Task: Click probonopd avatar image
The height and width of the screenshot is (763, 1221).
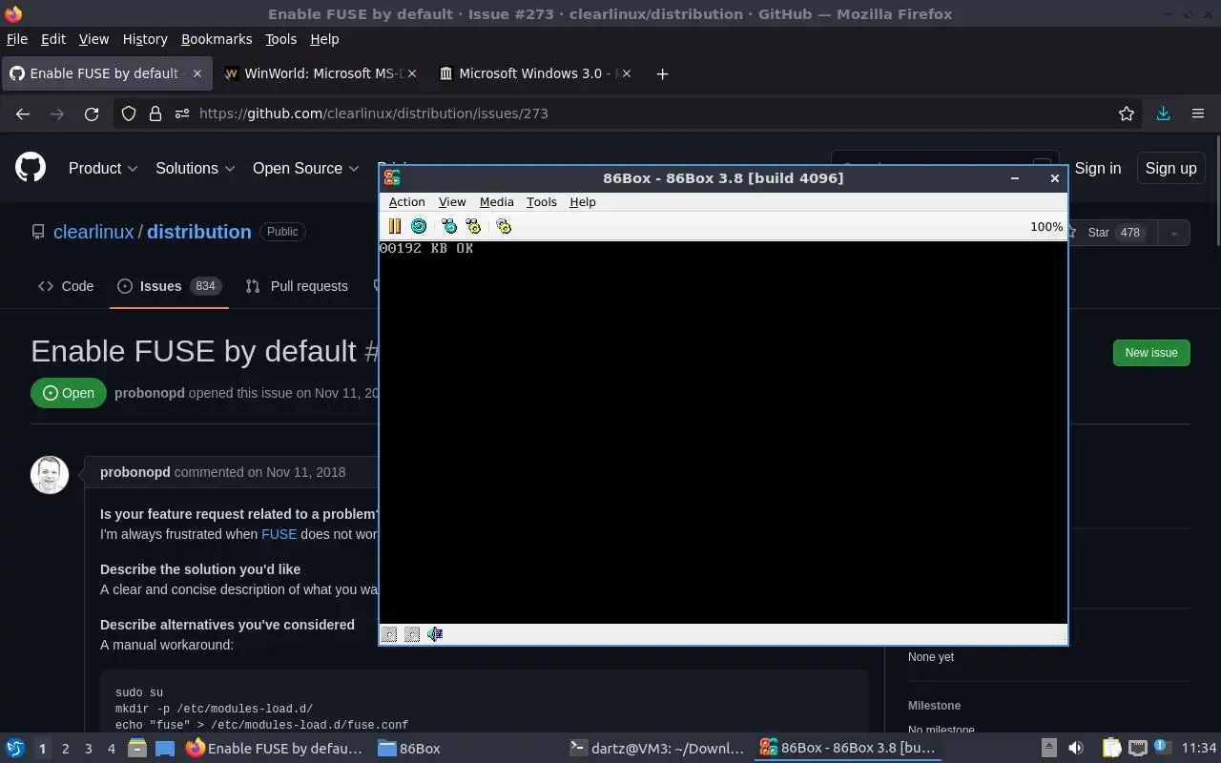Action: 50,475
